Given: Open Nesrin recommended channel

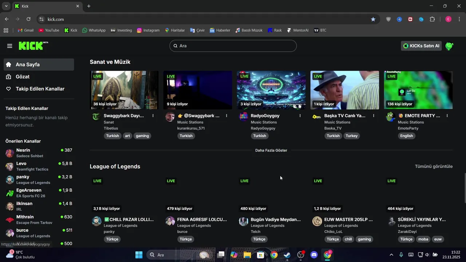Looking at the screenshot, I should (x=39, y=153).
